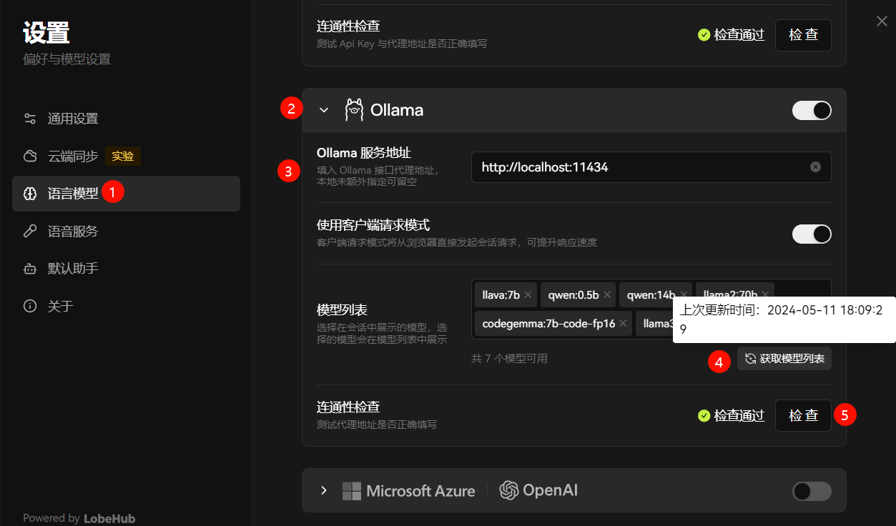Collapse the Ollama section chevron
Screen dimensions: 896x526
[x=324, y=110]
